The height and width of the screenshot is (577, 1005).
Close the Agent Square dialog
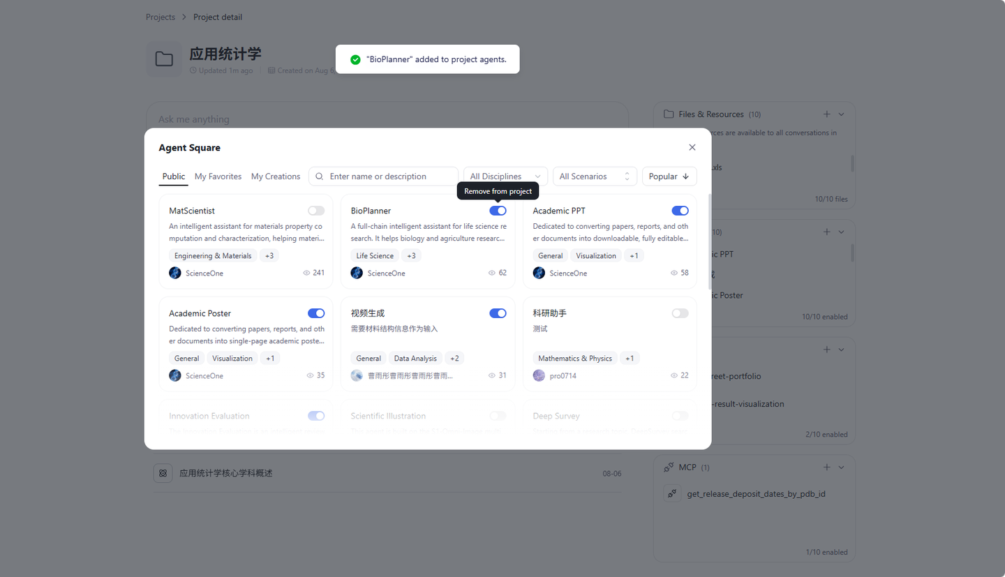pos(692,147)
